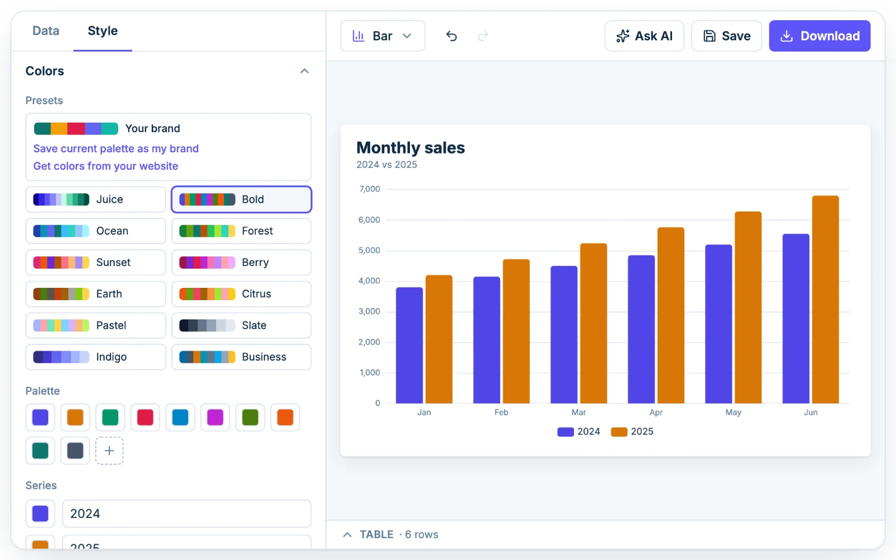Viewport: 896px width, 560px height.
Task: Click the amber orange palette swatch
Action: (75, 417)
